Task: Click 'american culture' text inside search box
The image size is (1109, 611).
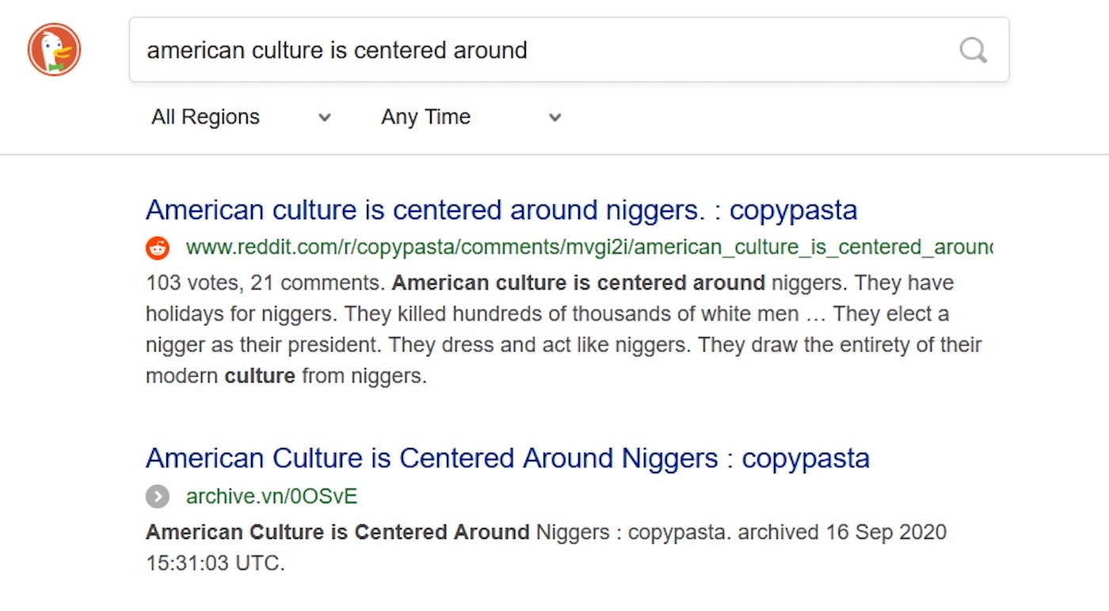Action: point(234,51)
